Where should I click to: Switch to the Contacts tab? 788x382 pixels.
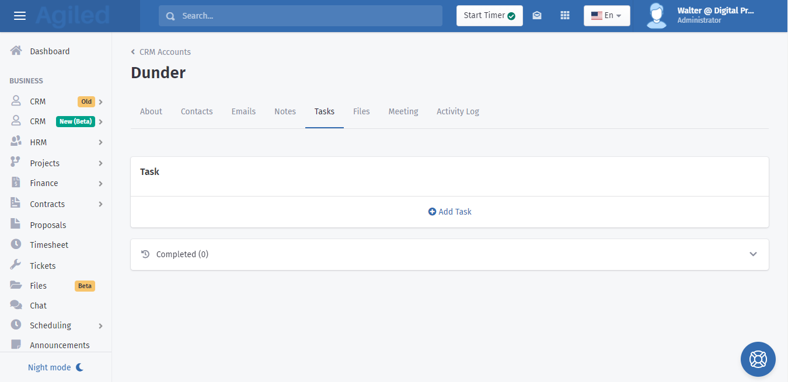tap(197, 111)
